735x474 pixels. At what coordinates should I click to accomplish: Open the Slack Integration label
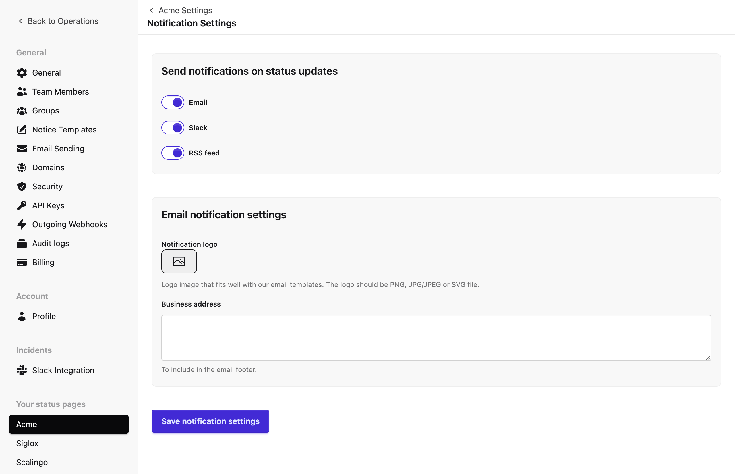[x=63, y=370]
